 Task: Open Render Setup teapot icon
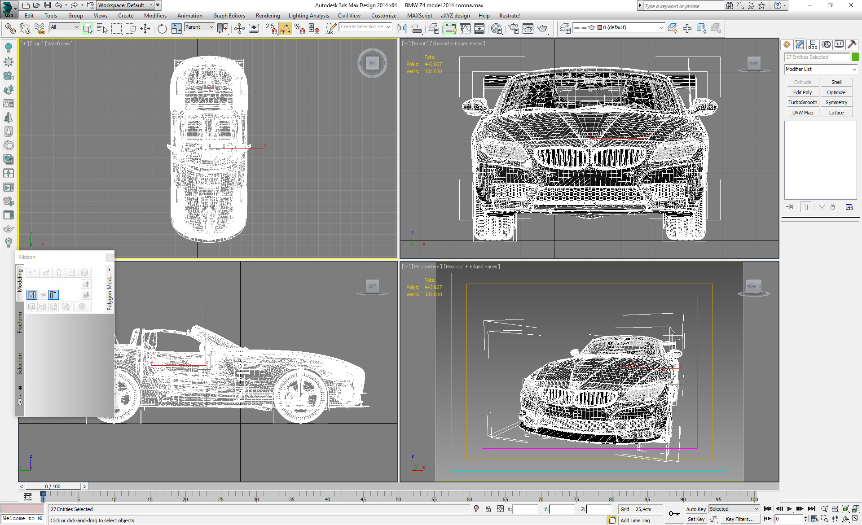[513, 29]
